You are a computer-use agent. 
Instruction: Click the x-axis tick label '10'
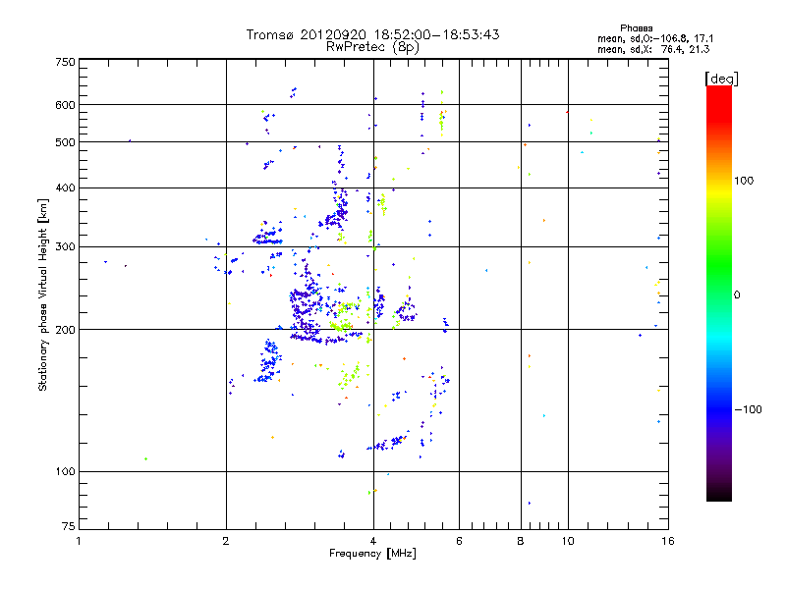tap(568, 541)
